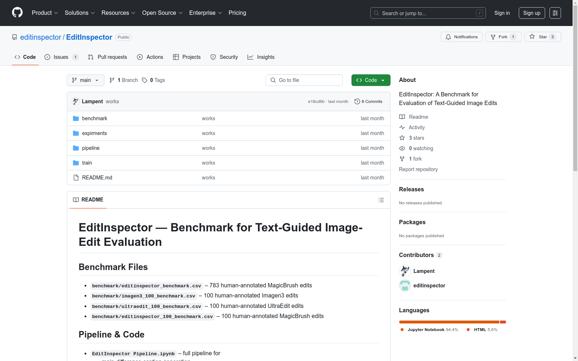This screenshot has width=578, height=361.
Task: Click the fork icon in Fork button
Action: tap(493, 37)
